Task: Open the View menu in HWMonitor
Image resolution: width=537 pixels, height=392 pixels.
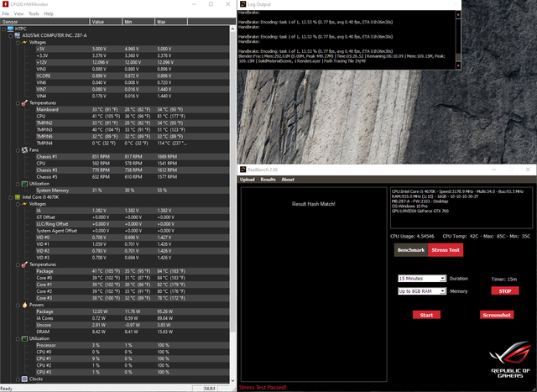Action: pos(18,13)
